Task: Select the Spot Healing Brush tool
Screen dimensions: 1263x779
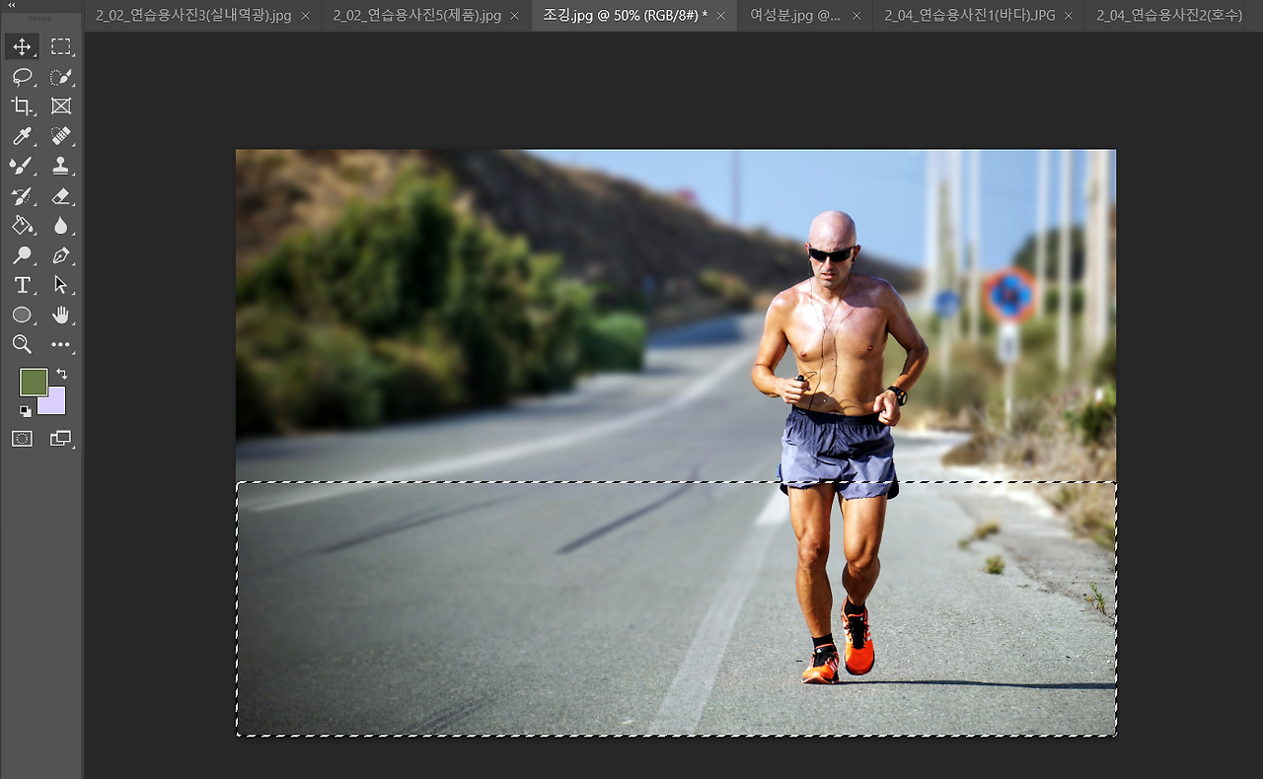Action: [61, 136]
